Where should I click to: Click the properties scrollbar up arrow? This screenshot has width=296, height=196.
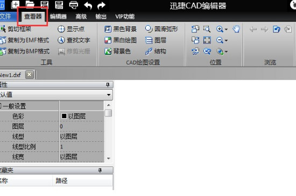[109, 105]
